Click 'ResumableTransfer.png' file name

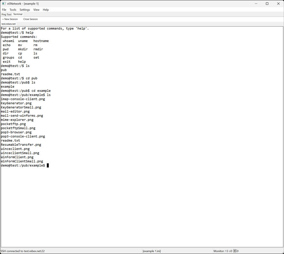point(21,145)
